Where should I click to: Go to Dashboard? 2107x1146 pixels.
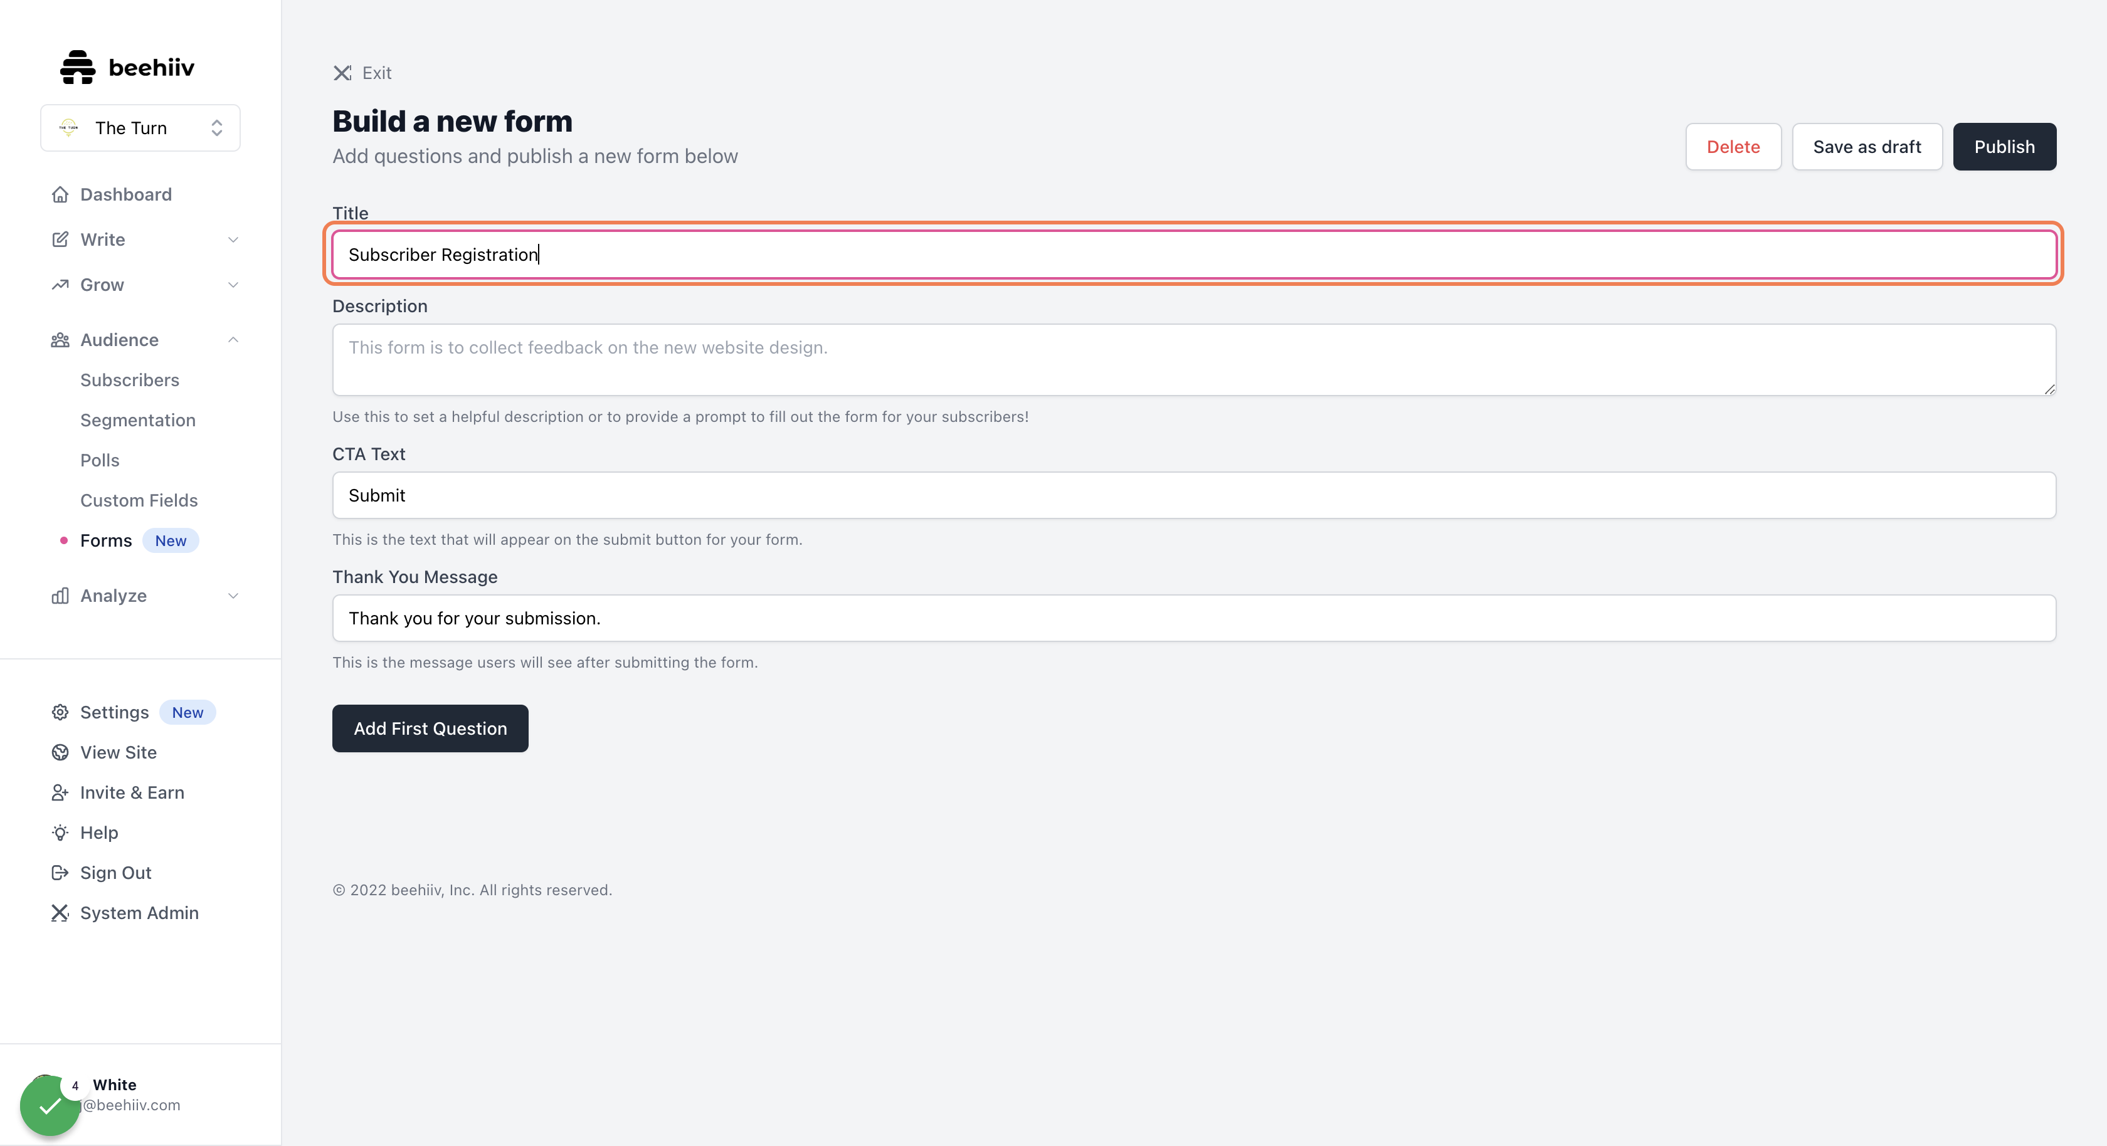(x=126, y=195)
